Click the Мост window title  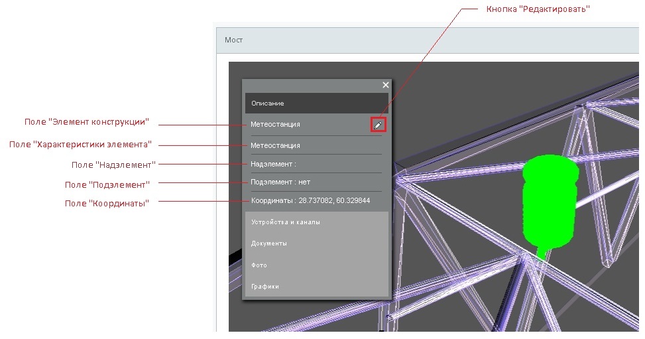(x=234, y=40)
